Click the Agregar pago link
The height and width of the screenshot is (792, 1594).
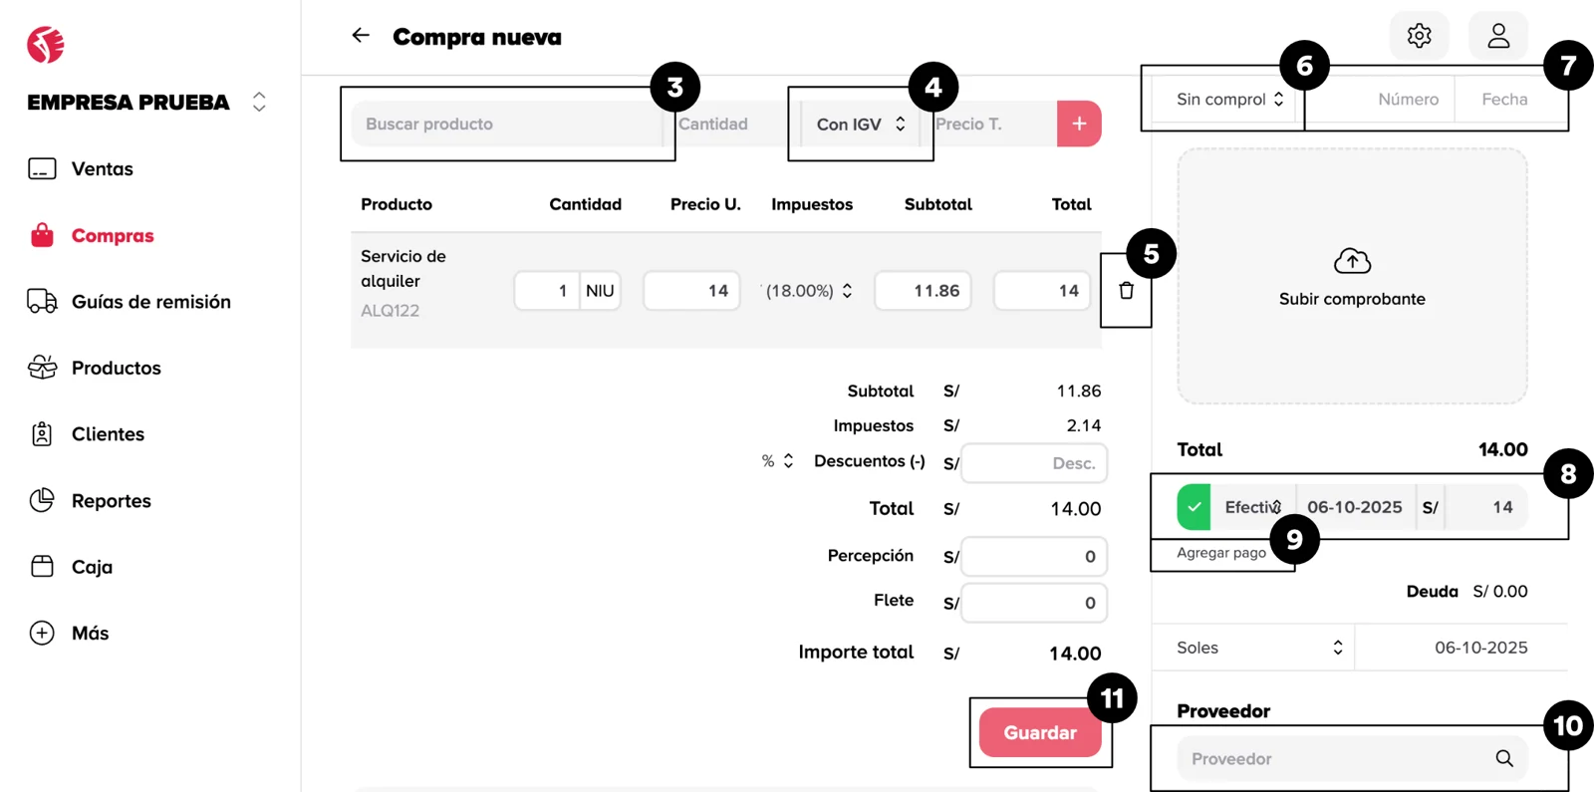[1220, 553]
